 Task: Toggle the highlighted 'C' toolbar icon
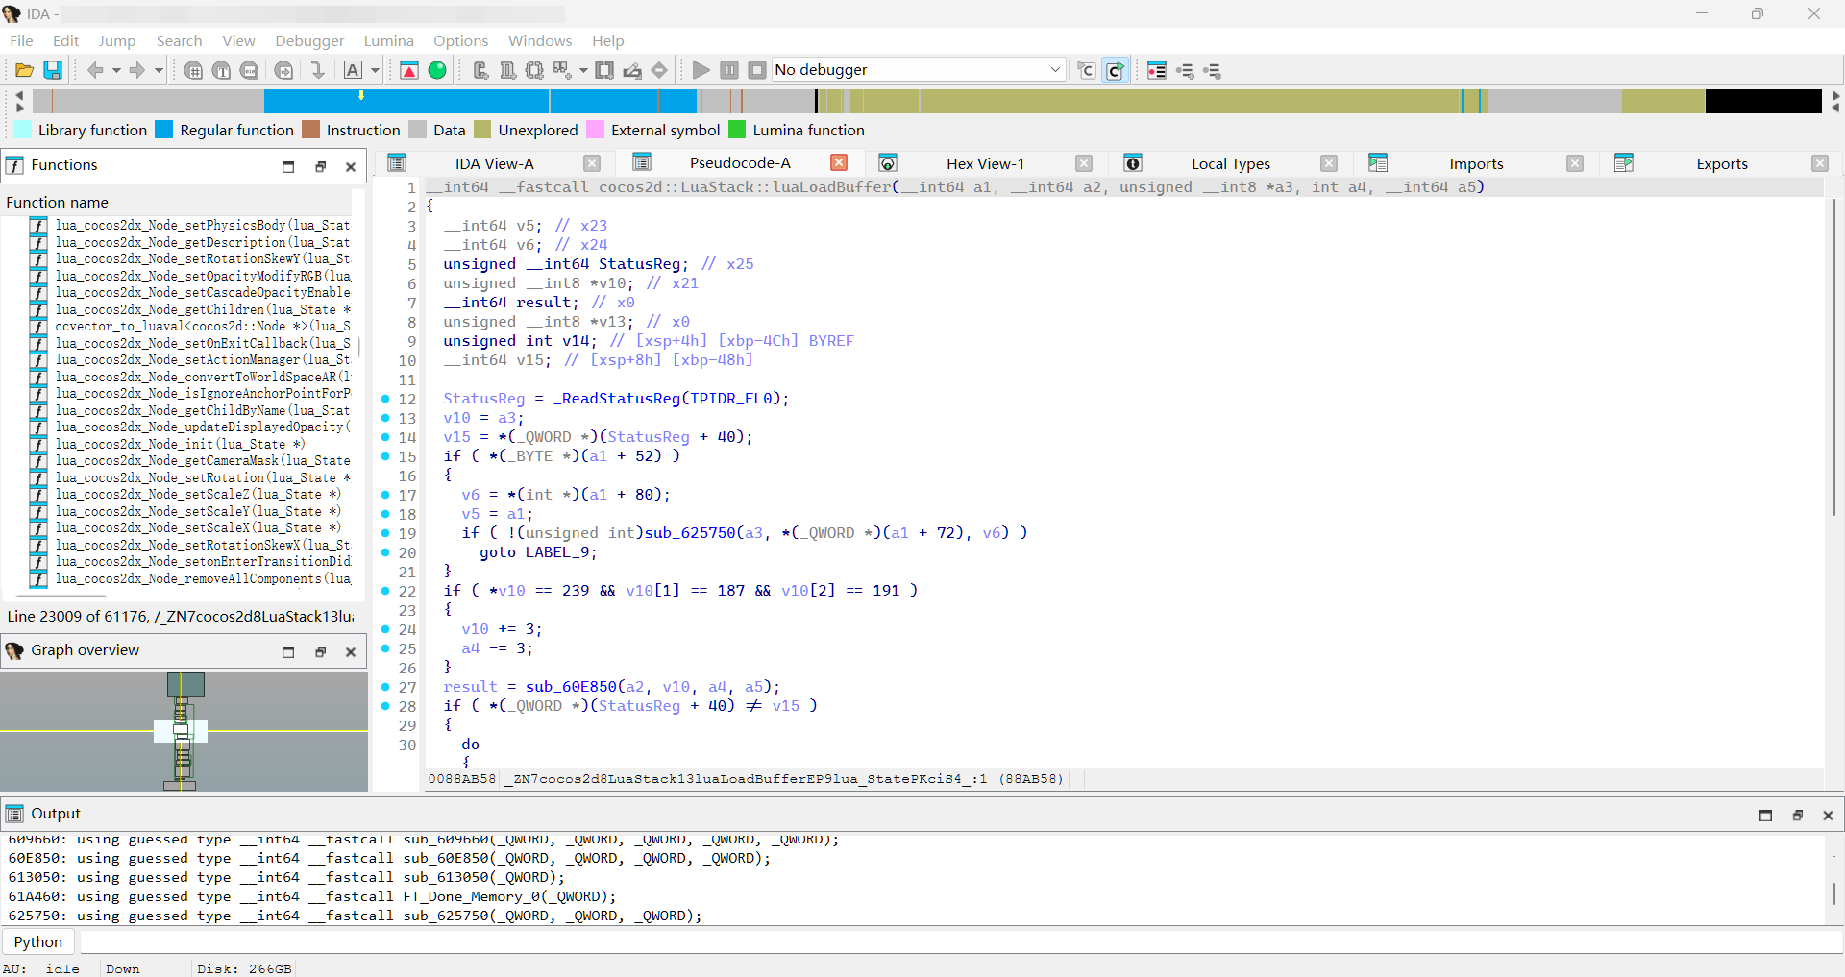(1115, 70)
